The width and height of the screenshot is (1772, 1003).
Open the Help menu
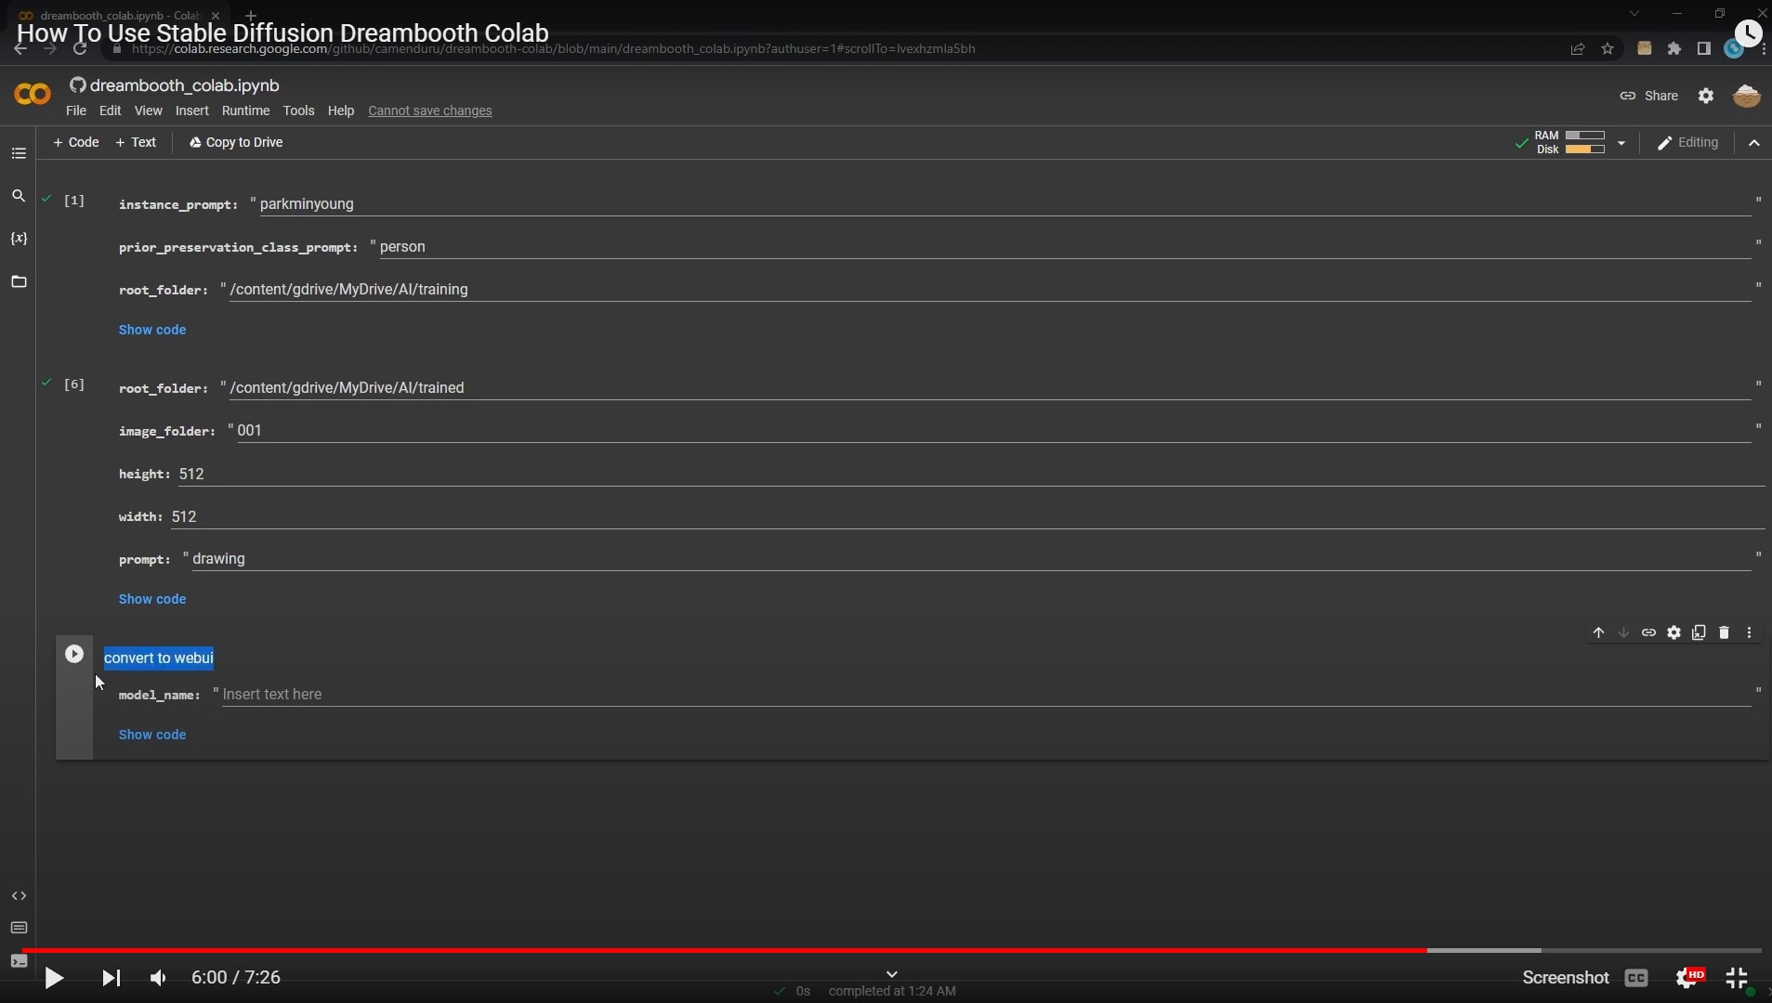[x=341, y=111]
